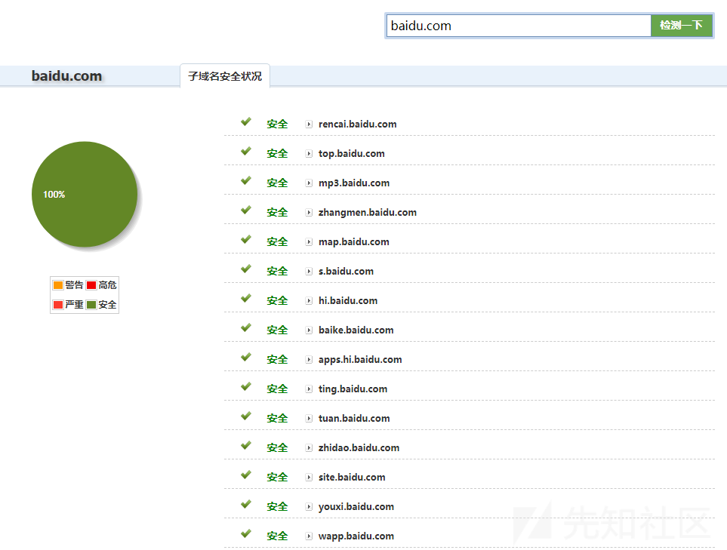Click the green checkmark beside hi.baidu.com
727x550 pixels.
pos(246,298)
